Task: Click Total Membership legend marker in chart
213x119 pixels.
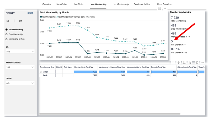Action: 41,17
